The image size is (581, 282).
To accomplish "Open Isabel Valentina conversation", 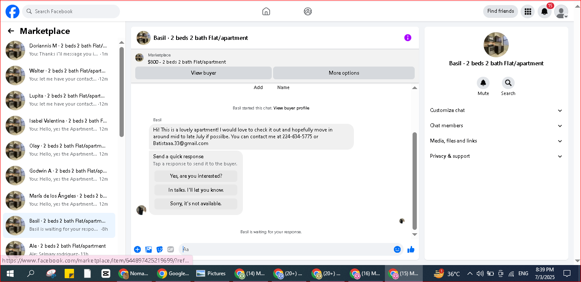I will point(60,125).
